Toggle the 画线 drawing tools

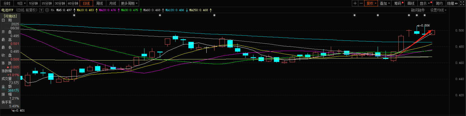[x=411, y=3]
